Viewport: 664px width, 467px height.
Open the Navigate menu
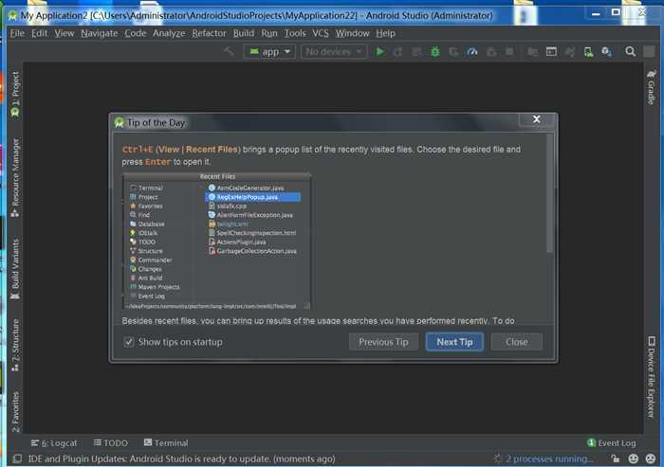coord(100,33)
